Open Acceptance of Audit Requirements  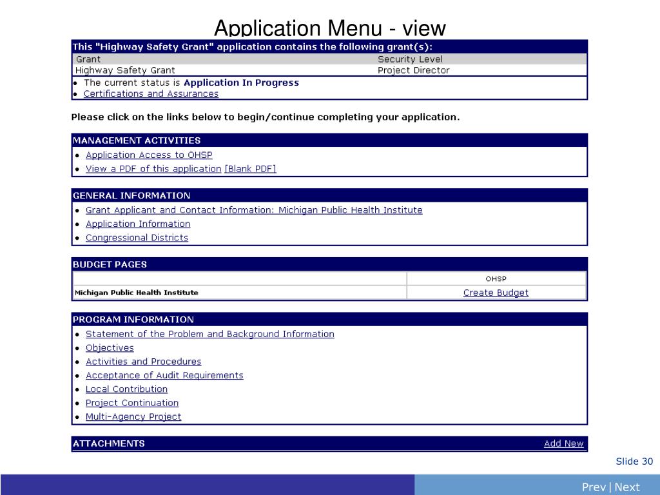point(164,375)
